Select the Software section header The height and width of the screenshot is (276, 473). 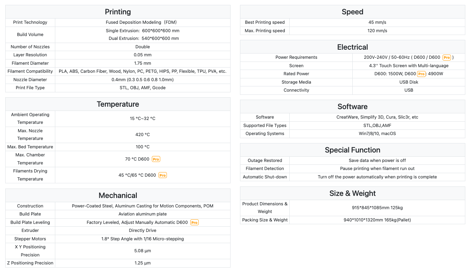(353, 107)
